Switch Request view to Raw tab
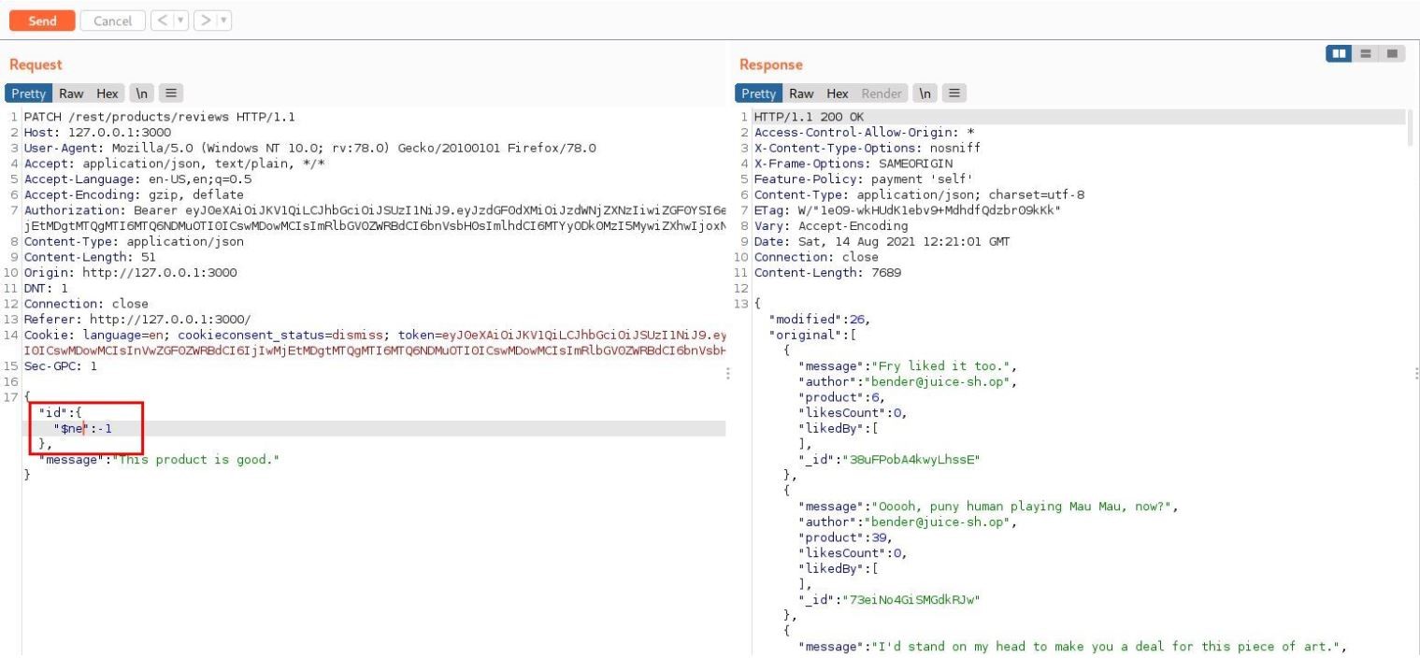The height and width of the screenshot is (672, 1420). (x=71, y=93)
